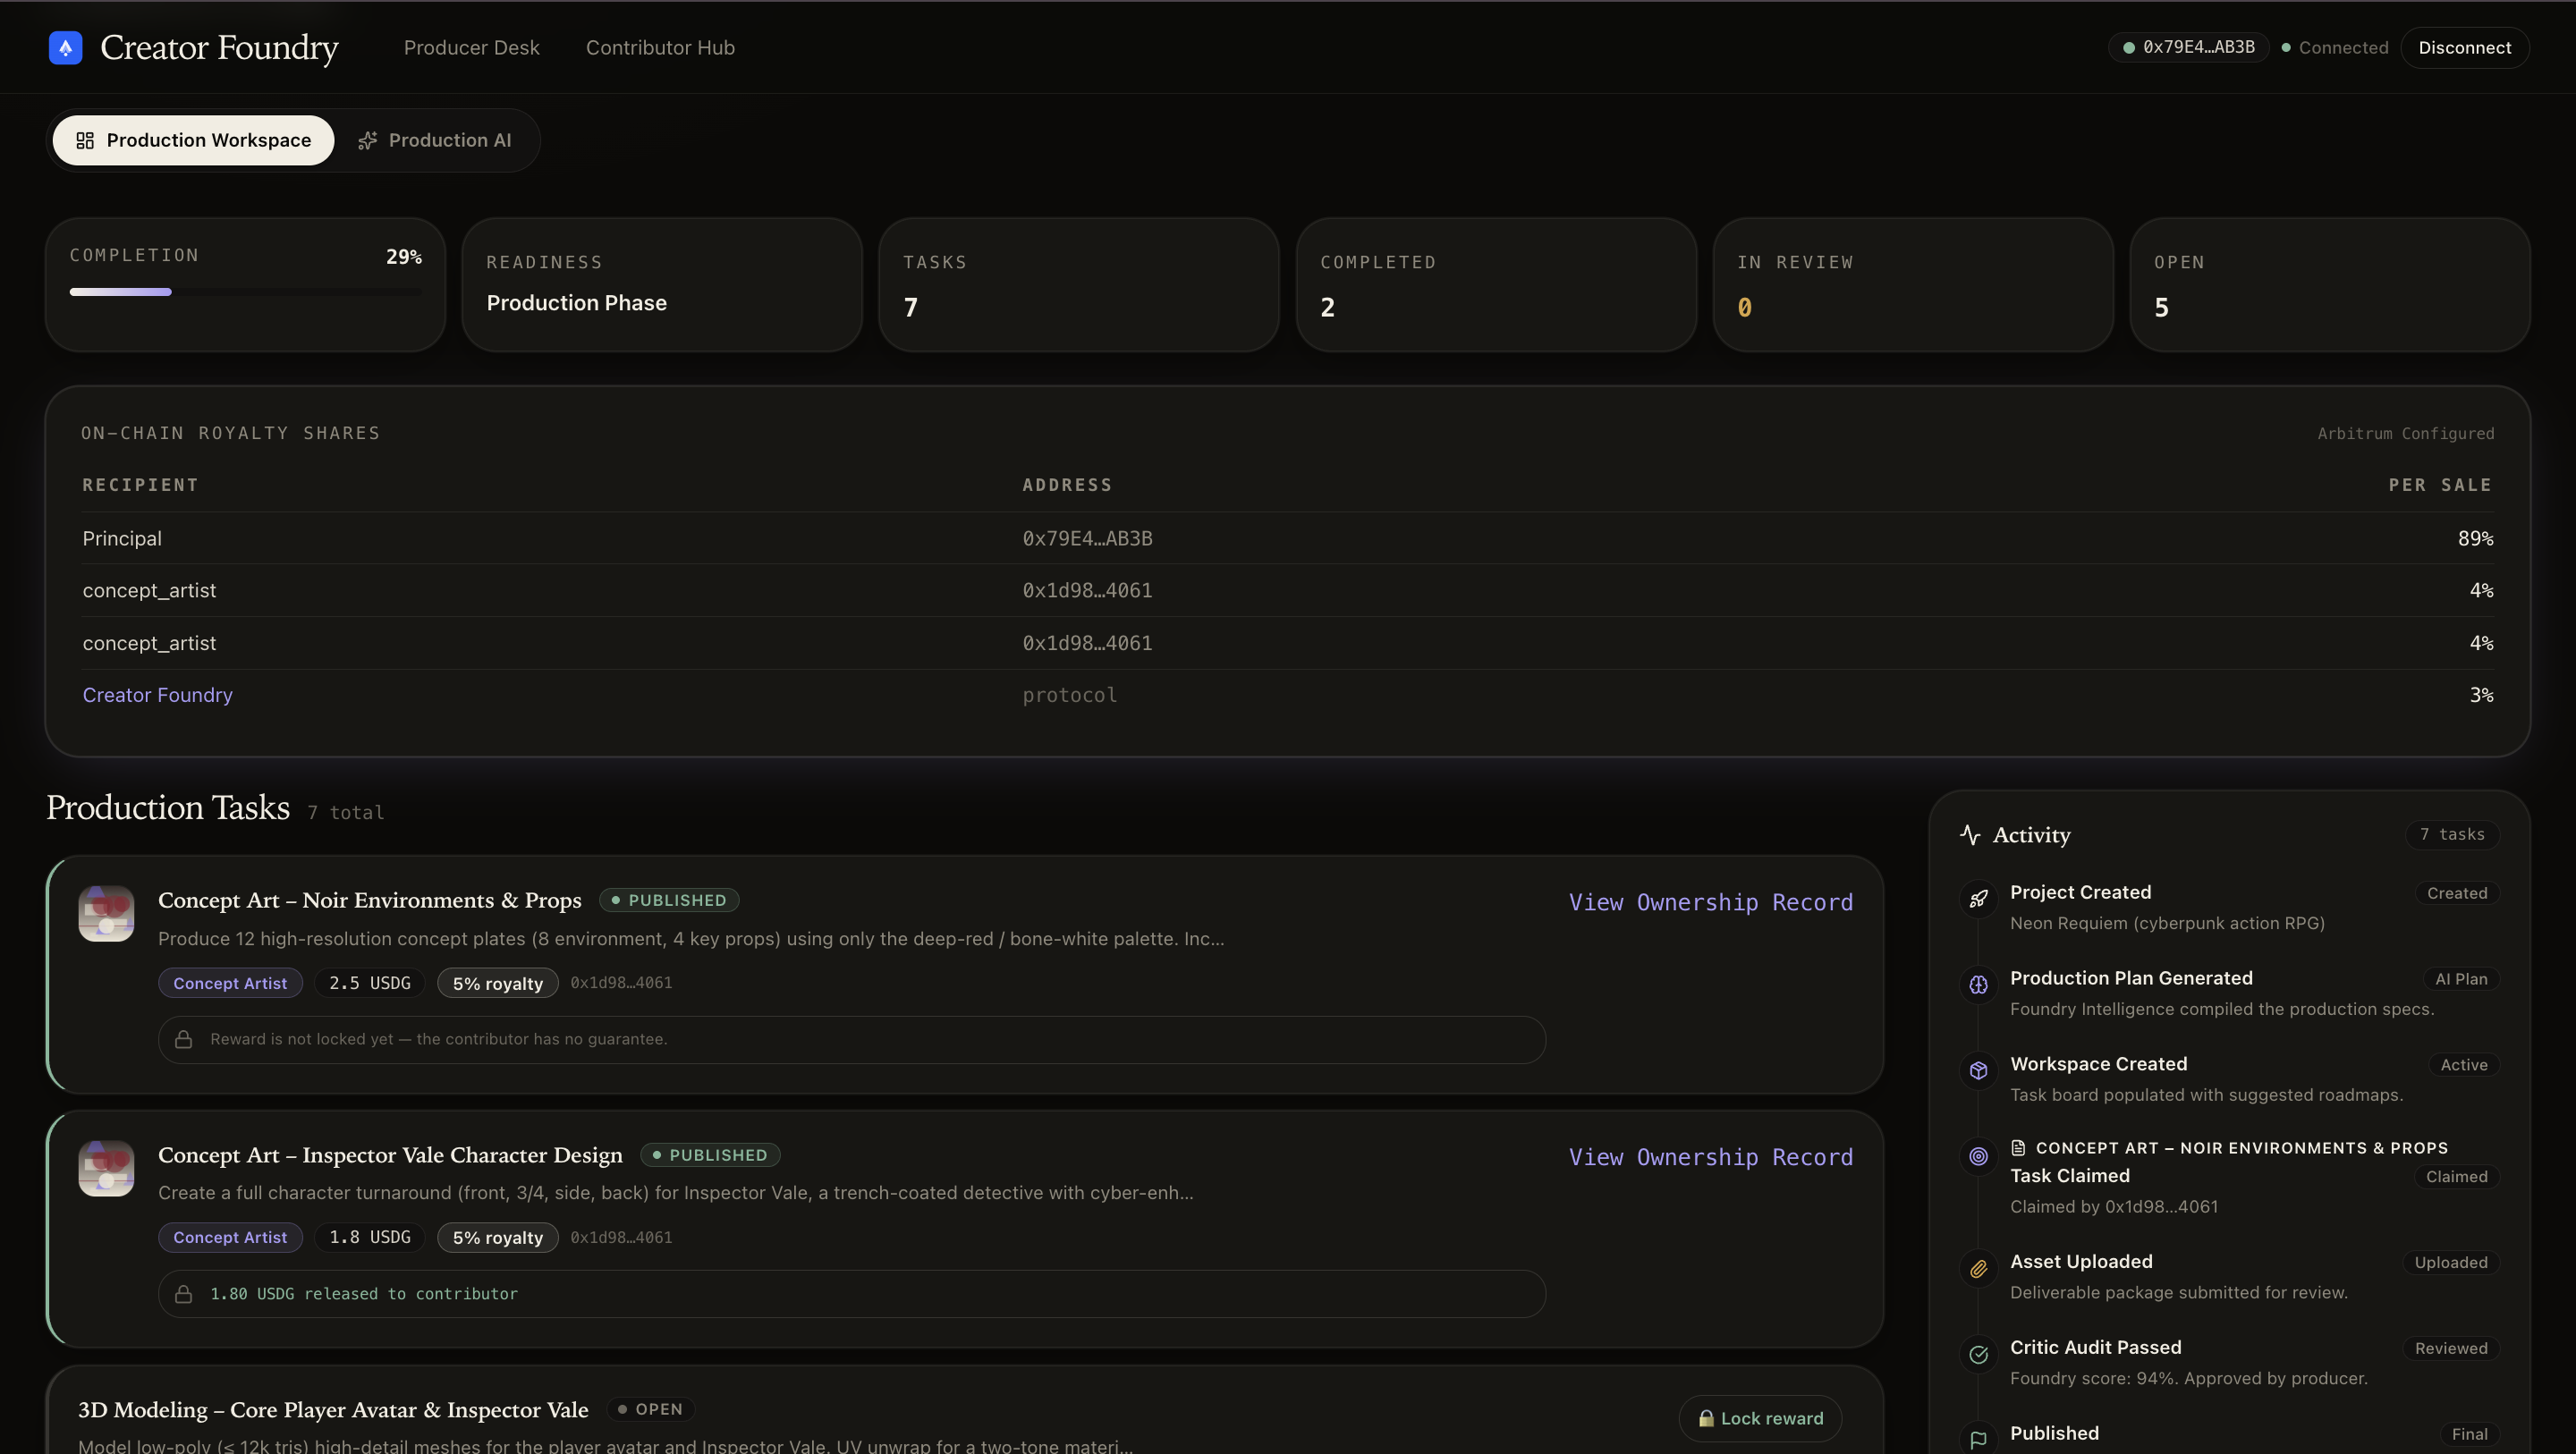Open the Noir Environments task thumbnail

106,913
